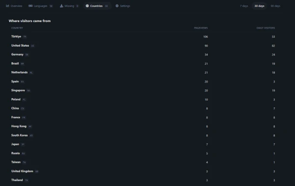Screen dimensions: 295x186
Task: Click Russia pageviews value 5
Action: pyautogui.click(x=207, y=154)
